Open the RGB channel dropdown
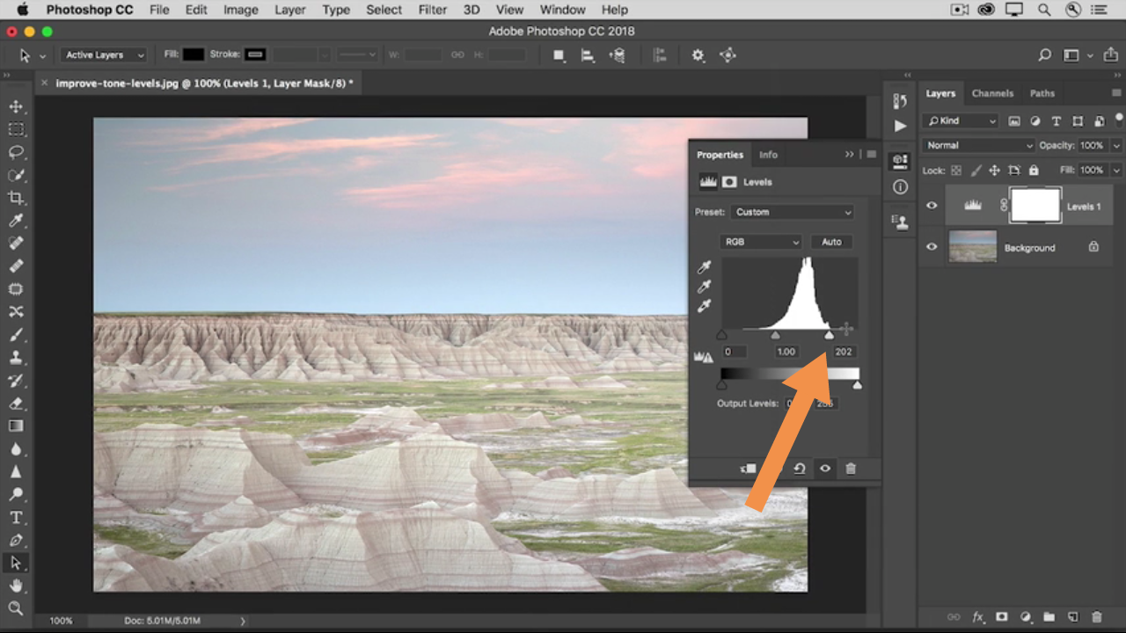 tap(761, 242)
